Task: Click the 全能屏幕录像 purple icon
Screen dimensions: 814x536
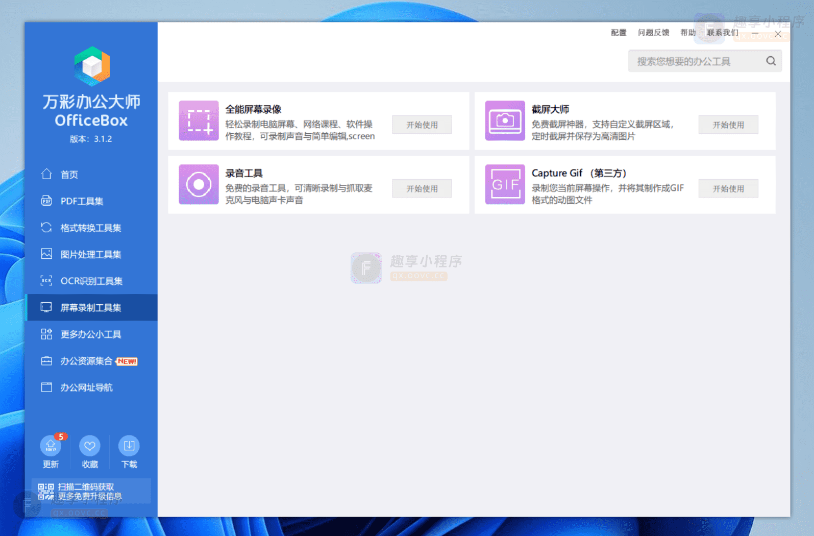Action: (x=199, y=120)
